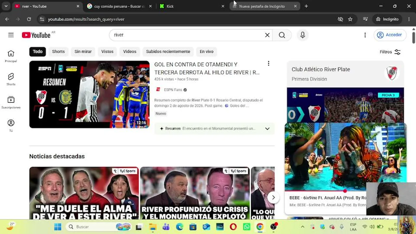Reload the page in Chrome
The image size is (416, 234).
point(29,19)
